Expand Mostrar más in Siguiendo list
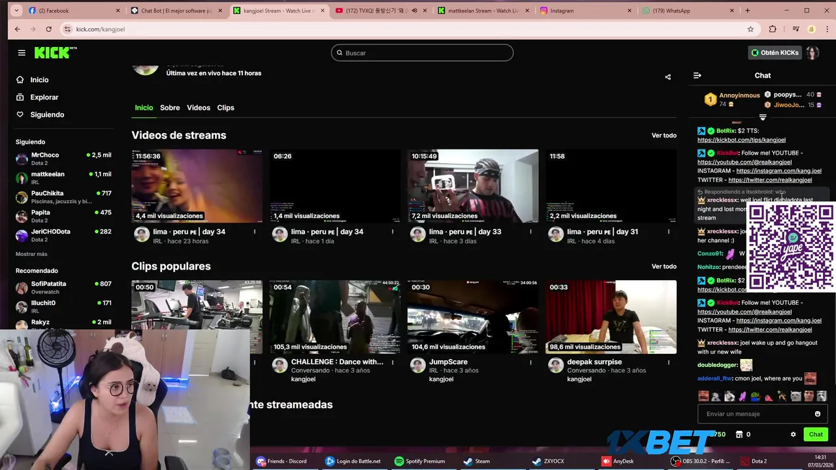This screenshot has height=470, width=836. click(x=31, y=254)
